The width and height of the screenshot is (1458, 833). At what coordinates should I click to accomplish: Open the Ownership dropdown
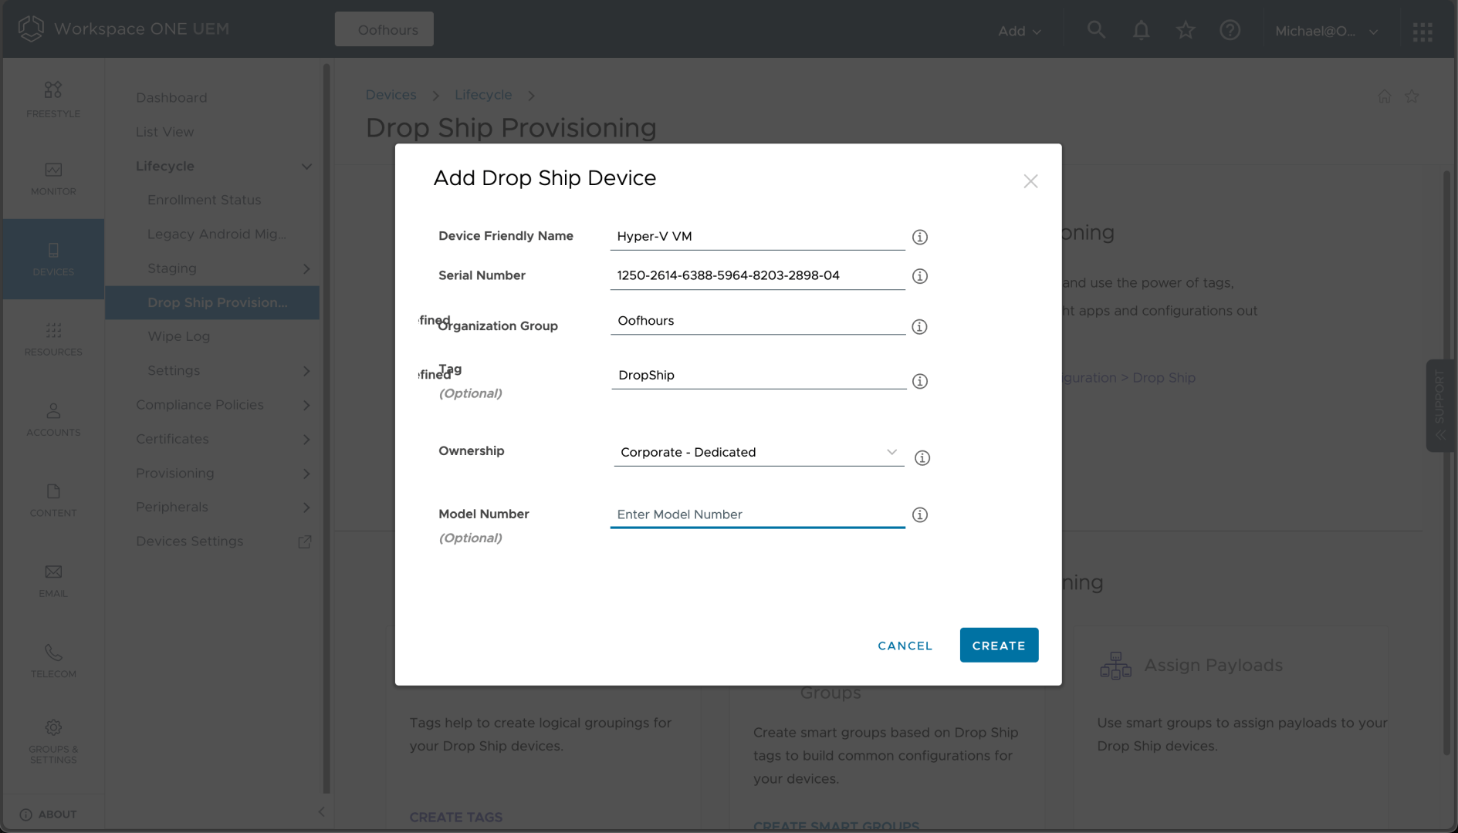point(758,453)
